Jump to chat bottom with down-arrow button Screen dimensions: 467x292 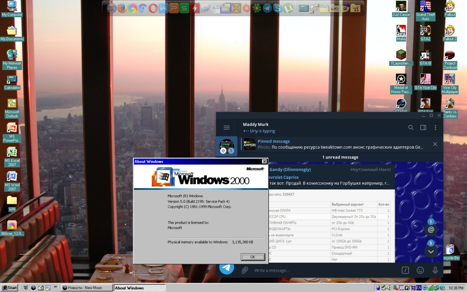tap(431, 251)
